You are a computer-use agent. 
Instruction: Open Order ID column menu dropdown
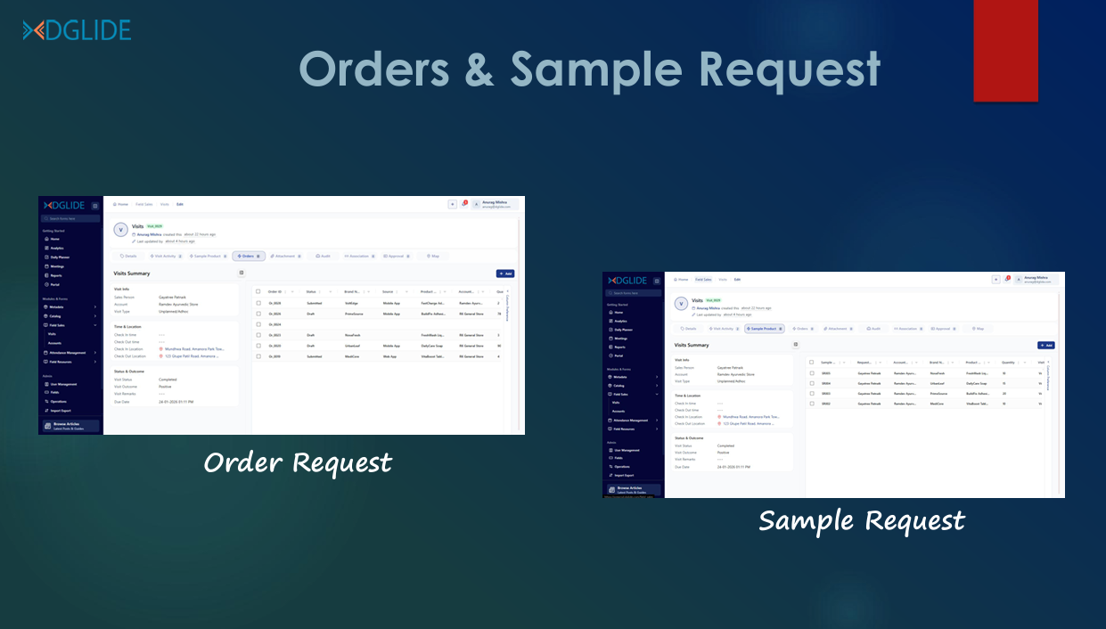292,291
